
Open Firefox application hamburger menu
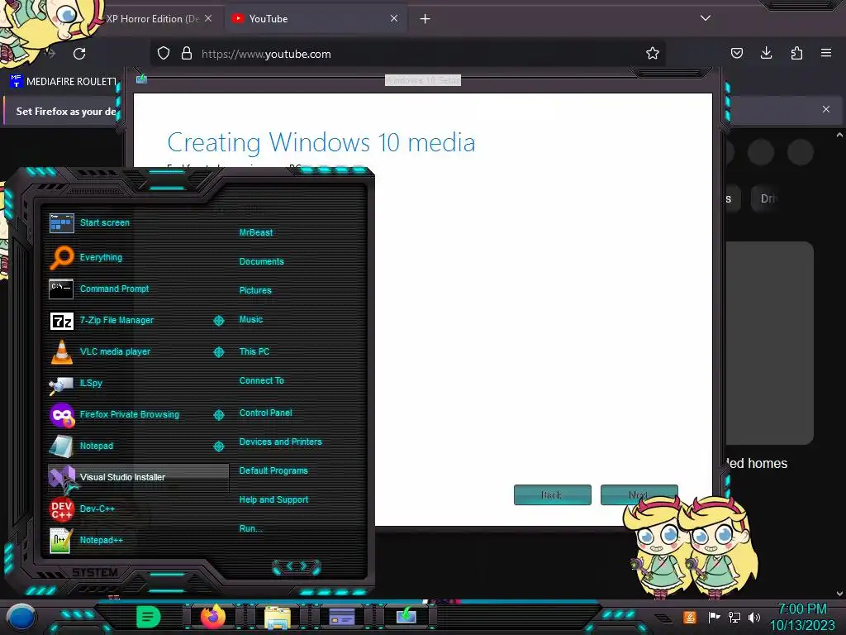(x=826, y=54)
